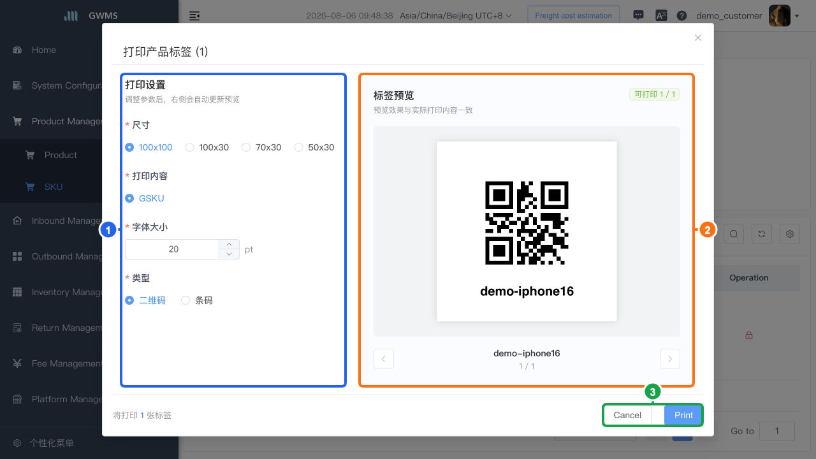Viewport: 816px width, 459px height.
Task: Go to Home via its dashboard icon
Action: point(17,50)
